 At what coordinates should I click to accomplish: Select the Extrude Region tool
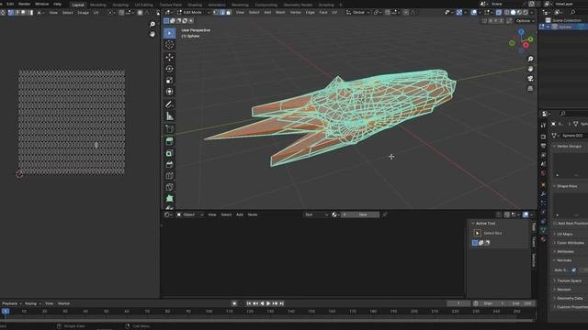[169, 141]
